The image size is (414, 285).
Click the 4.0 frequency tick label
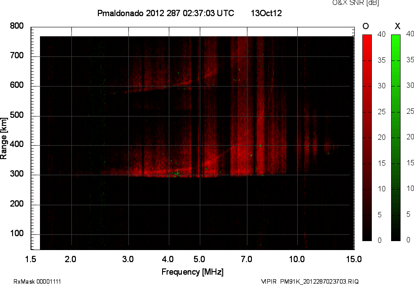167,259
